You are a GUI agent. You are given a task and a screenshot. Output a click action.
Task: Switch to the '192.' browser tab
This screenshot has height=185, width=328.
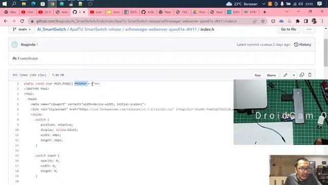(x=182, y=12)
